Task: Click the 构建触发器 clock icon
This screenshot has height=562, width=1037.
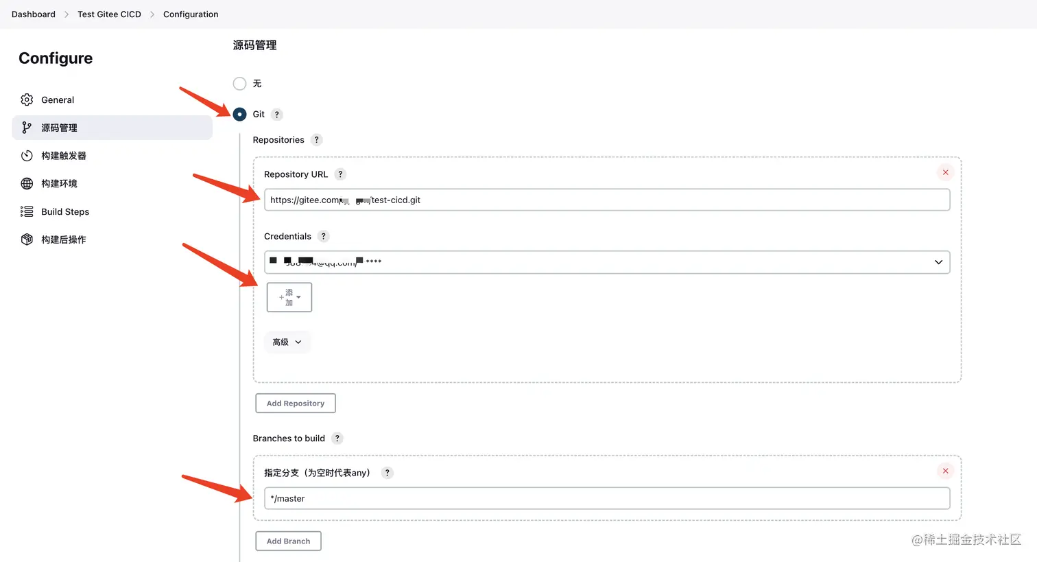Action: [x=27, y=155]
